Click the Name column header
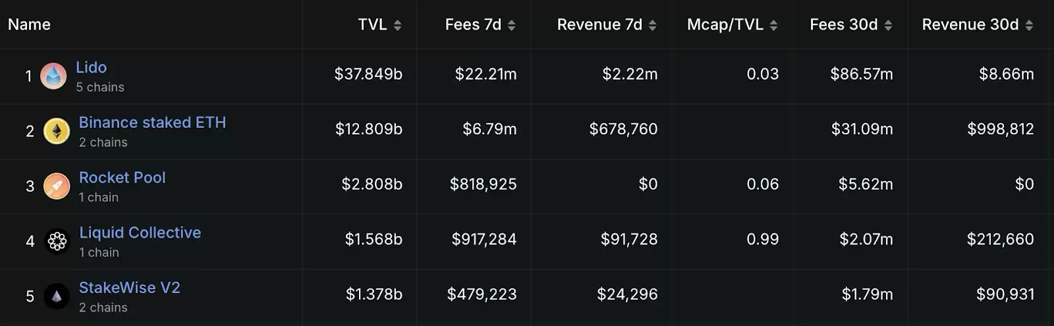 pyautogui.click(x=29, y=24)
